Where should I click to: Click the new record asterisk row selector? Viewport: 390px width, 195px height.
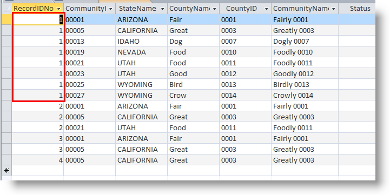click(6, 170)
